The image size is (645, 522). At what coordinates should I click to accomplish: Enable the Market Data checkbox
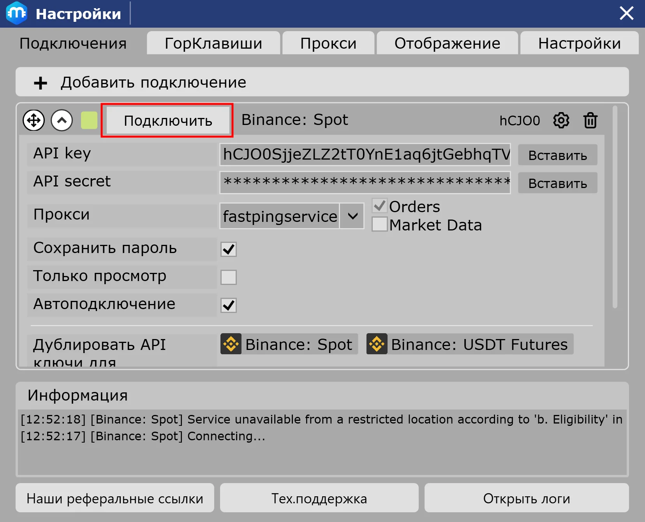coord(379,225)
